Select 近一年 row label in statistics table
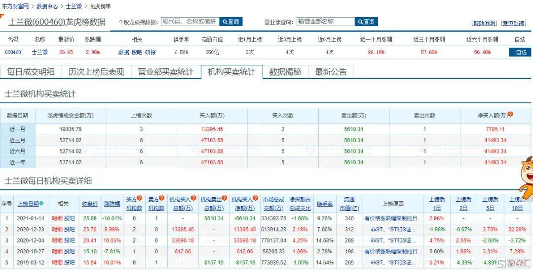The height and width of the screenshot is (271, 533). (17, 162)
